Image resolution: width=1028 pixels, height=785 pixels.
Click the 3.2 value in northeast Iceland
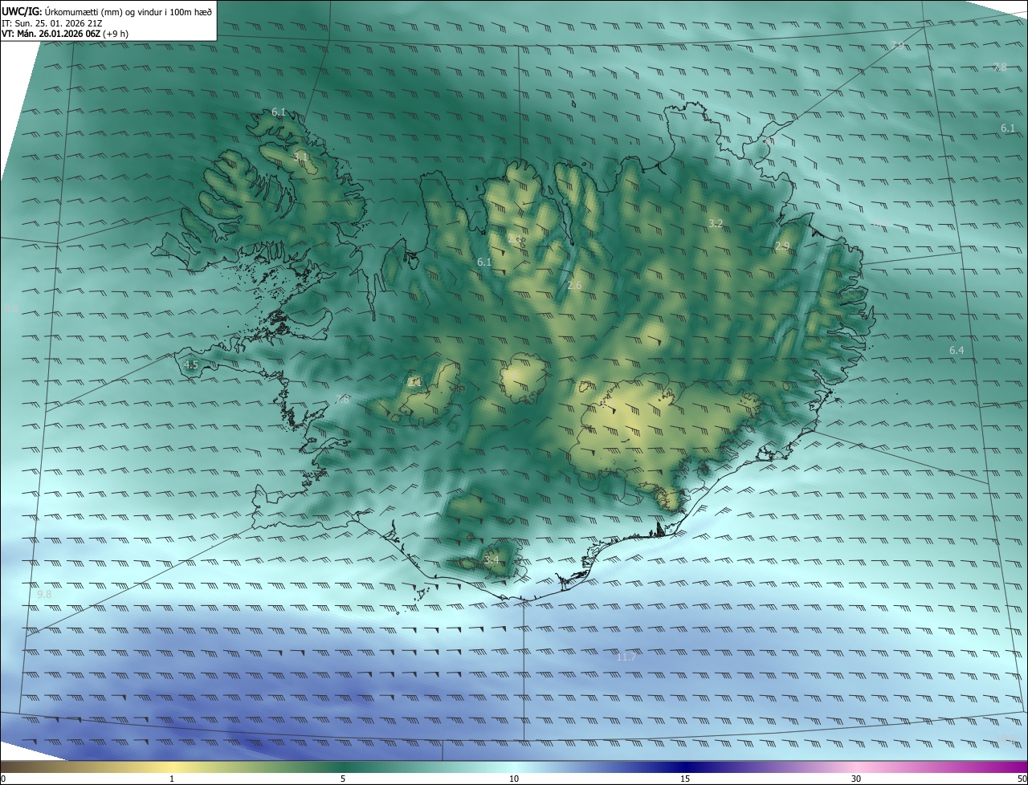[x=716, y=223]
